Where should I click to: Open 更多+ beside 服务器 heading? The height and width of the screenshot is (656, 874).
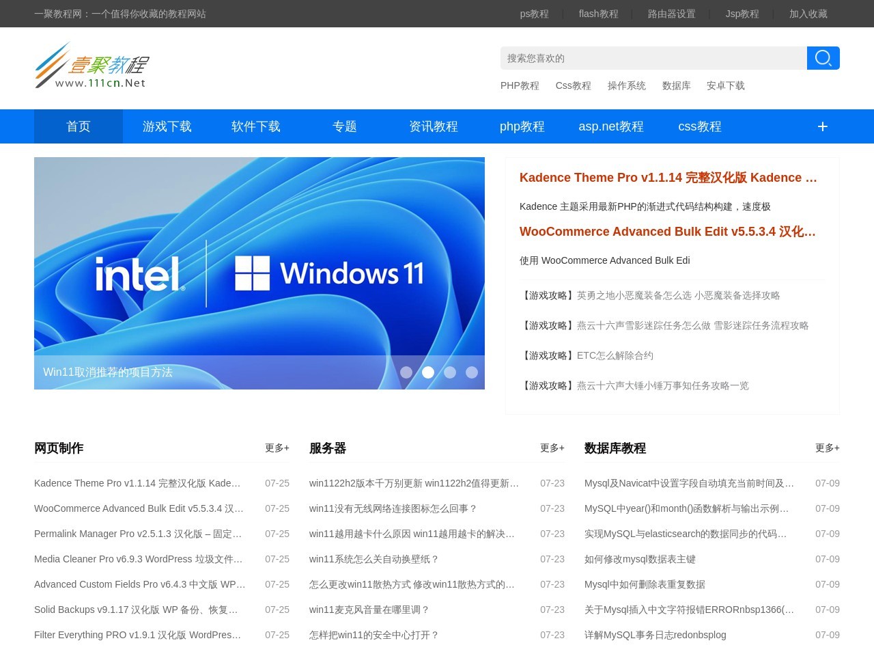click(x=552, y=448)
